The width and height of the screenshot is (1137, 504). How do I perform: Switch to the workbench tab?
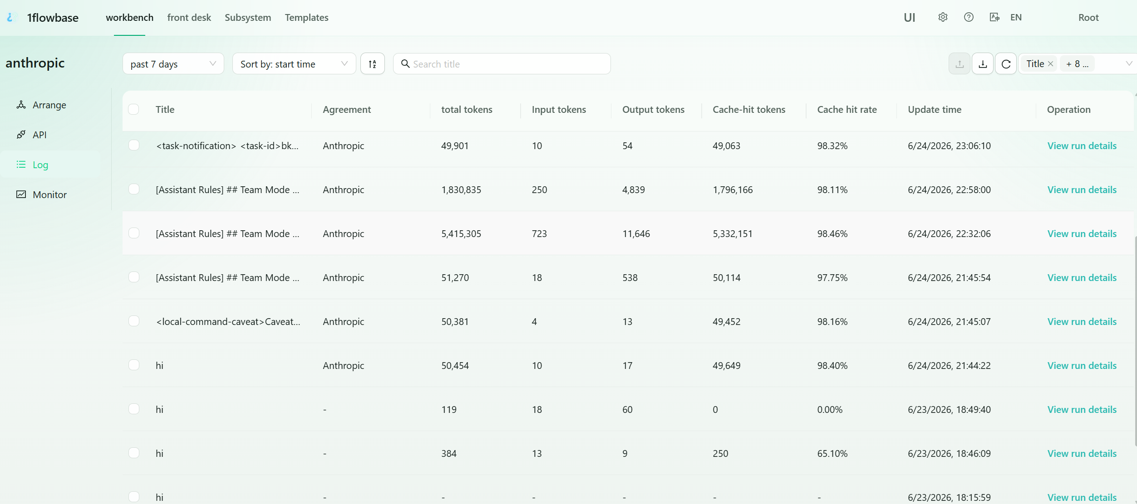pos(129,17)
